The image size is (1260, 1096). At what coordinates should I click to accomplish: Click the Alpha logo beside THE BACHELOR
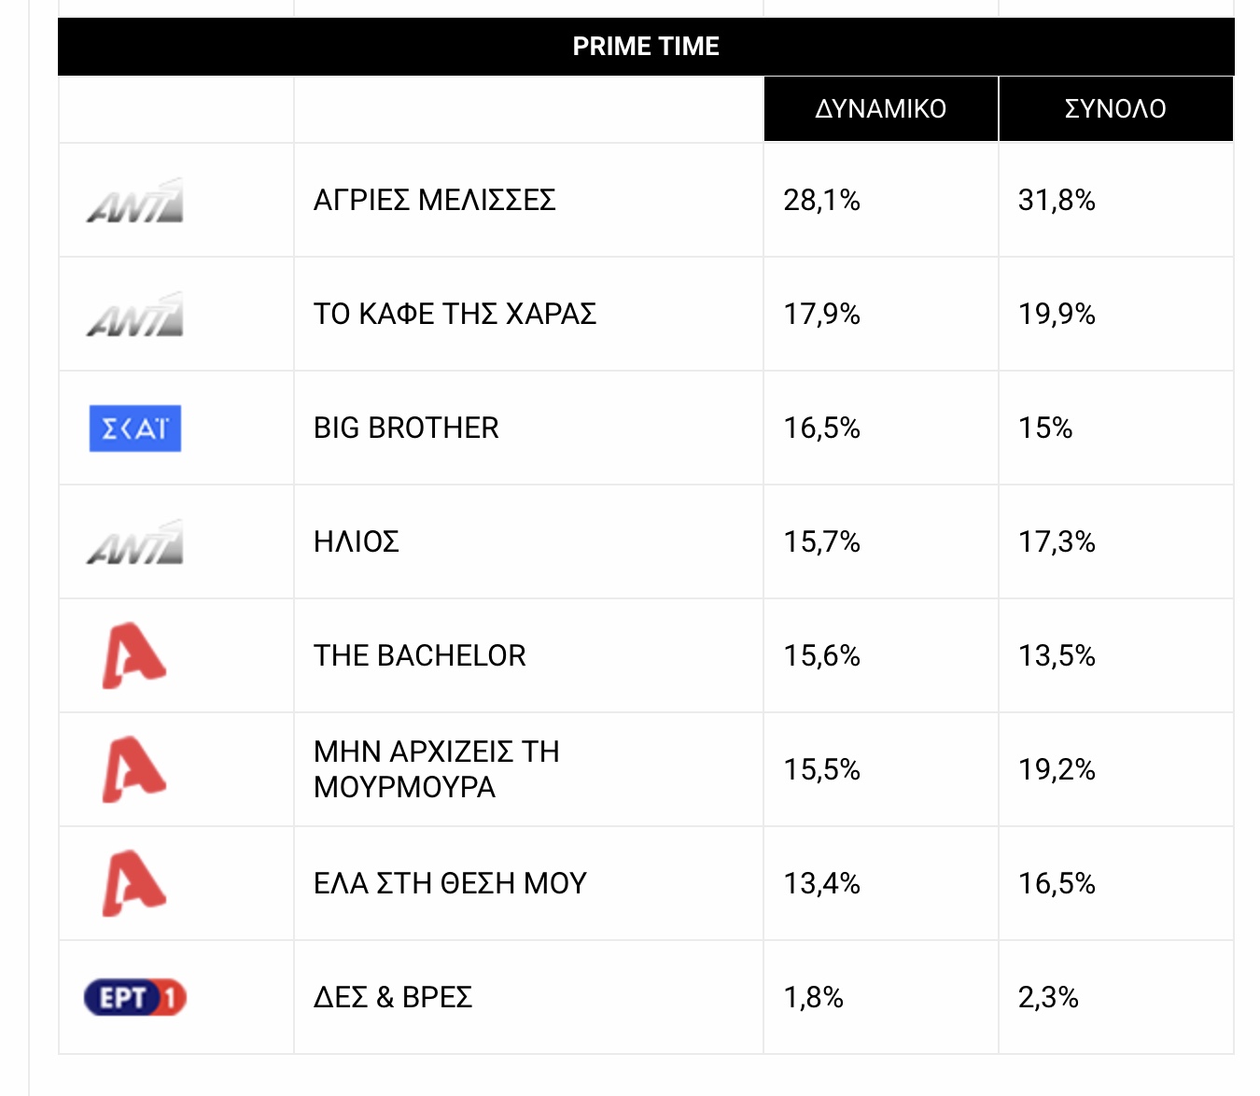tap(134, 656)
